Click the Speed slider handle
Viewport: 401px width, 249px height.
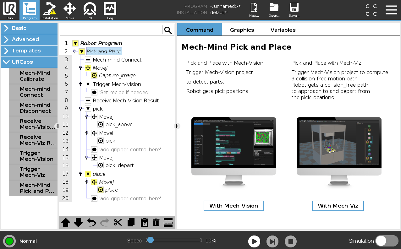point(150,240)
